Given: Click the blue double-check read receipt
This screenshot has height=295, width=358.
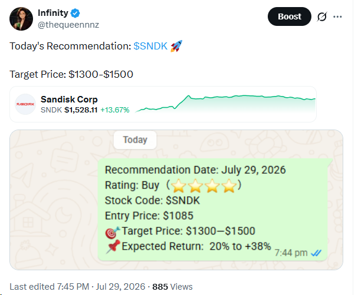Looking at the screenshot, I should click(317, 253).
